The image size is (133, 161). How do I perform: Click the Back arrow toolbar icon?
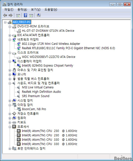(x=5, y=15)
